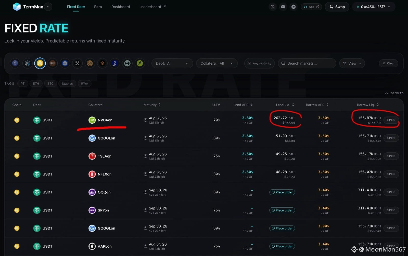Open the Discord community link

tap(283, 7)
